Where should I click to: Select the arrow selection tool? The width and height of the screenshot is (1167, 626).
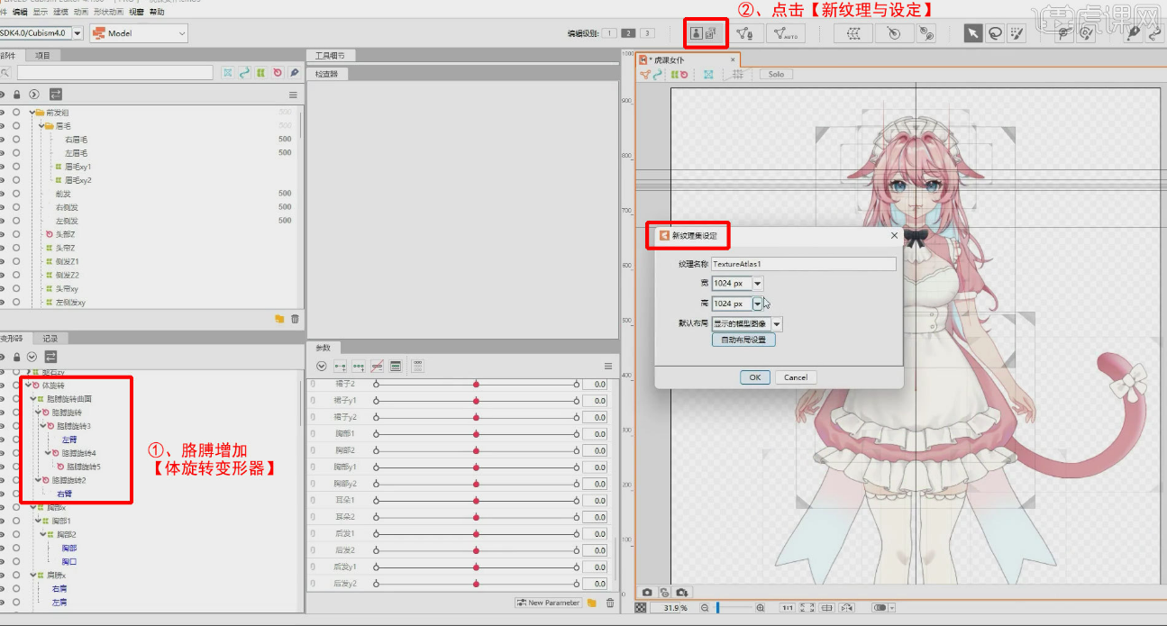click(973, 33)
